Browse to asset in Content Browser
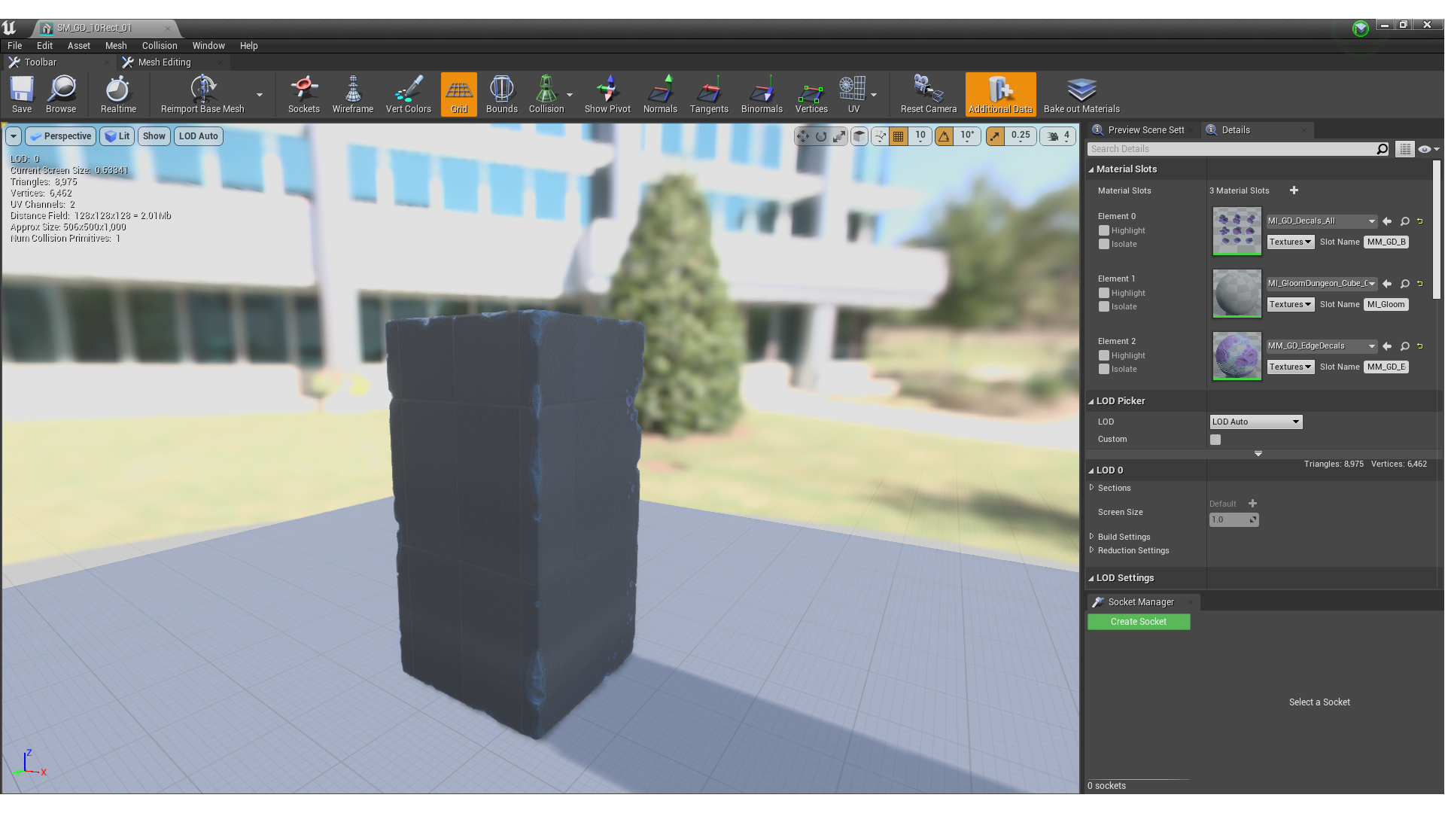Viewport: 1445px width, 813px height. tap(61, 94)
